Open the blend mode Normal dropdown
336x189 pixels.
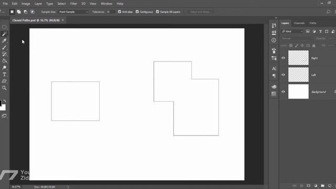(x=297, y=38)
